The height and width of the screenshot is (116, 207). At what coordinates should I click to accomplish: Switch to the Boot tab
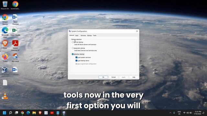tap(77, 35)
